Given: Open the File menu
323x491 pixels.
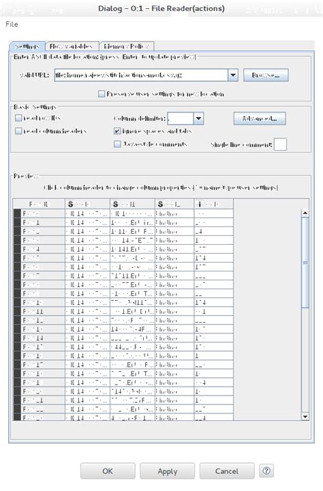Looking at the screenshot, I should [12, 24].
